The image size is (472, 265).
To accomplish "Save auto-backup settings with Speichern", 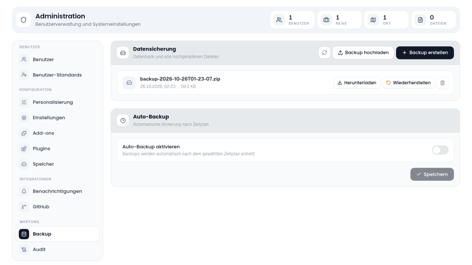I will tap(432, 174).
